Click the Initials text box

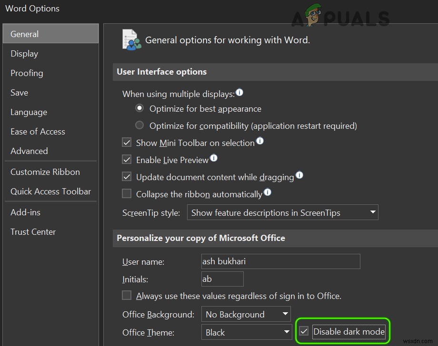point(222,279)
